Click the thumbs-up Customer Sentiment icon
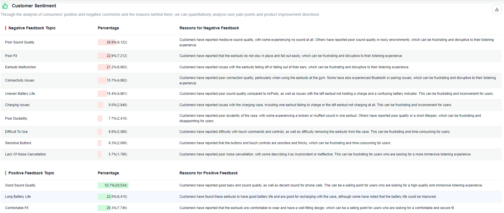Image resolution: width=504 pixels, height=213 pixels. [5, 6]
